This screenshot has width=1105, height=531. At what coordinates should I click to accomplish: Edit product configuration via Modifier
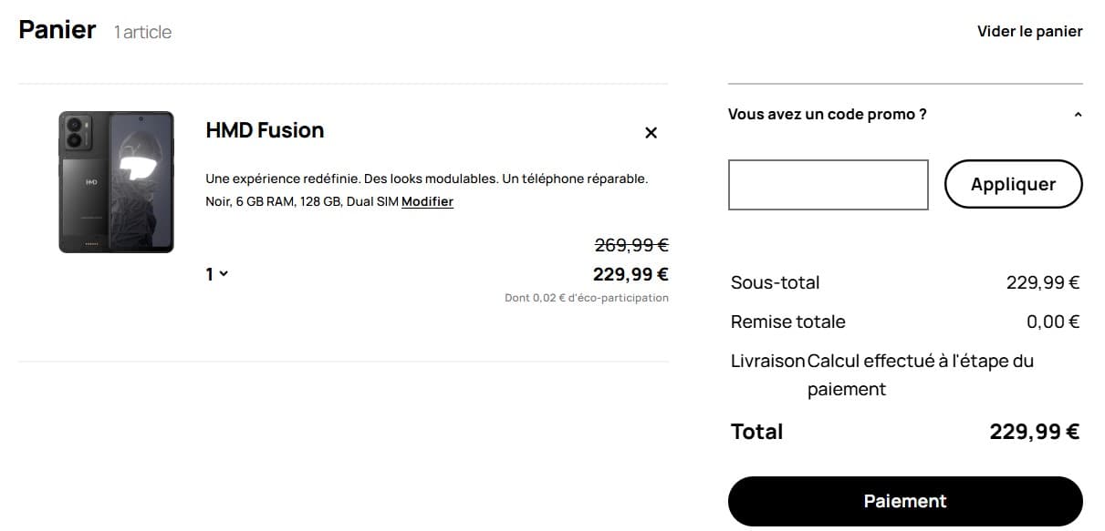click(427, 201)
